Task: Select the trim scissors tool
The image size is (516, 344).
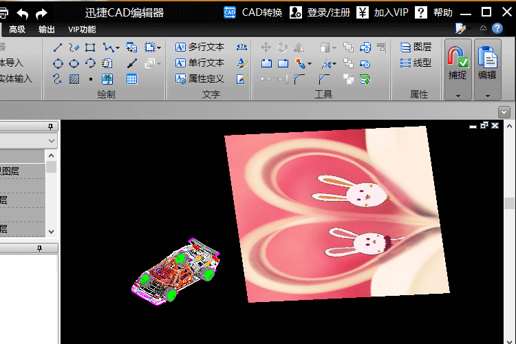Action: tap(326, 63)
